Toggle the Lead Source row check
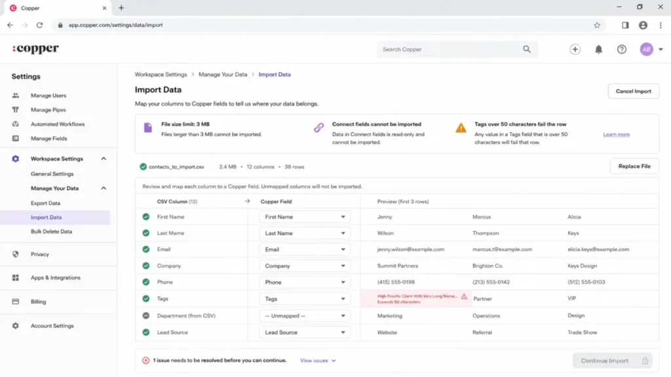 (146, 332)
